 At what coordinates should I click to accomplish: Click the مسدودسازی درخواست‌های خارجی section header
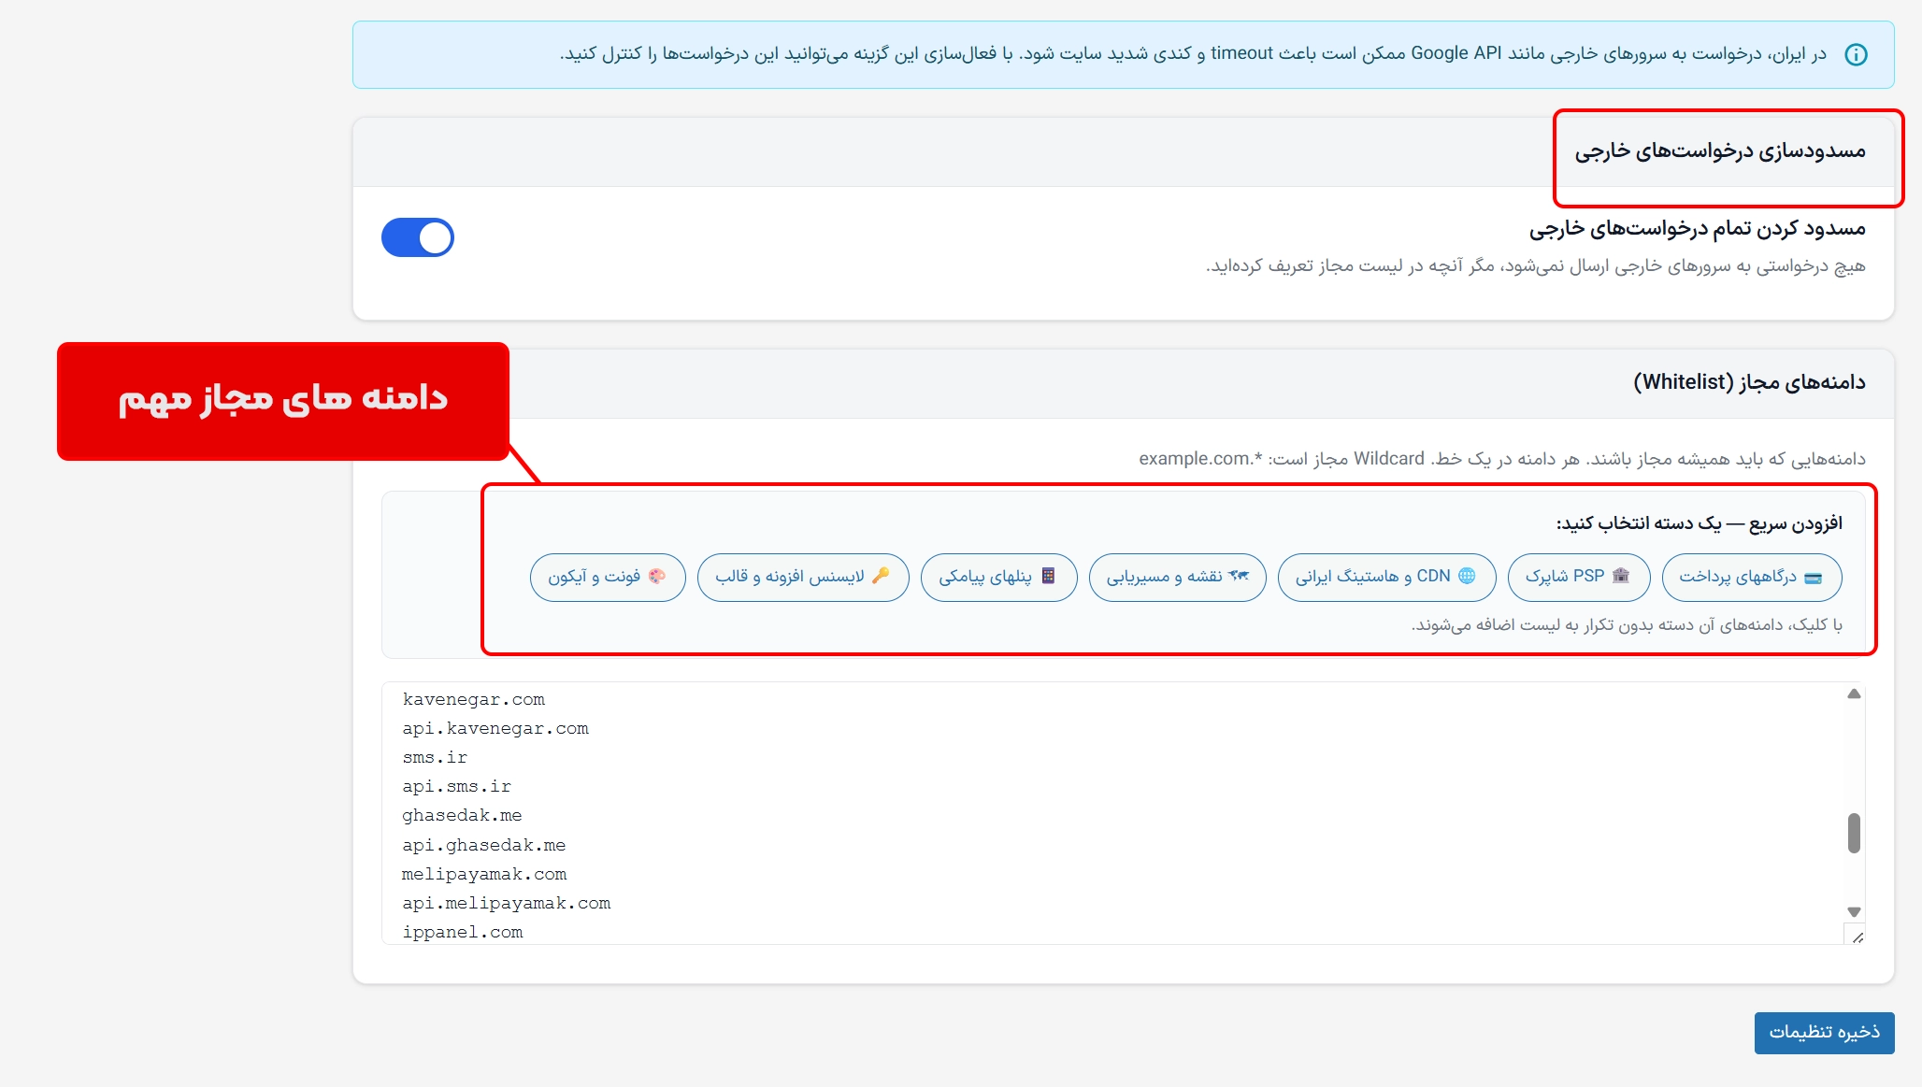pos(1719,151)
